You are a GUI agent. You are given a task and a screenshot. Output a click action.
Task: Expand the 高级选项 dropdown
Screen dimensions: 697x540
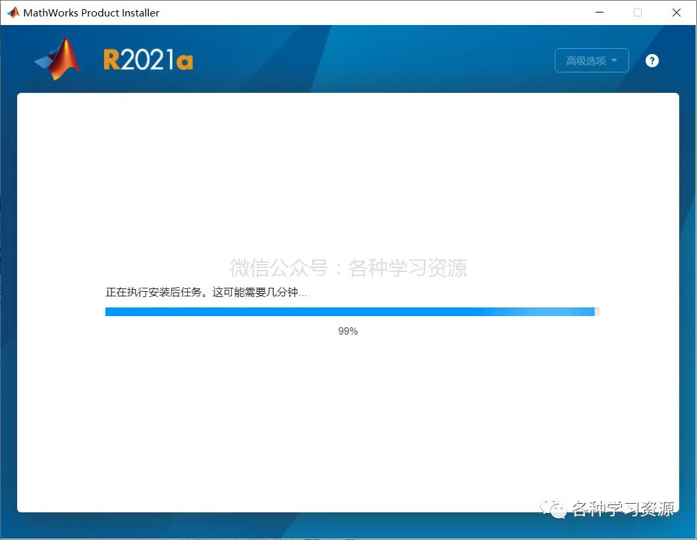[592, 60]
